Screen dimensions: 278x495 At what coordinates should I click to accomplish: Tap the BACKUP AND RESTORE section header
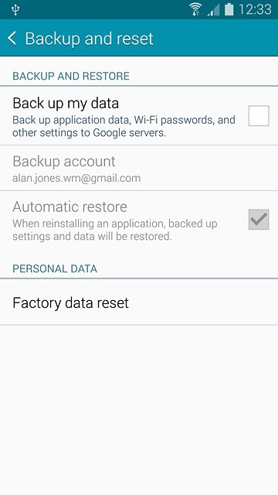coord(71,76)
